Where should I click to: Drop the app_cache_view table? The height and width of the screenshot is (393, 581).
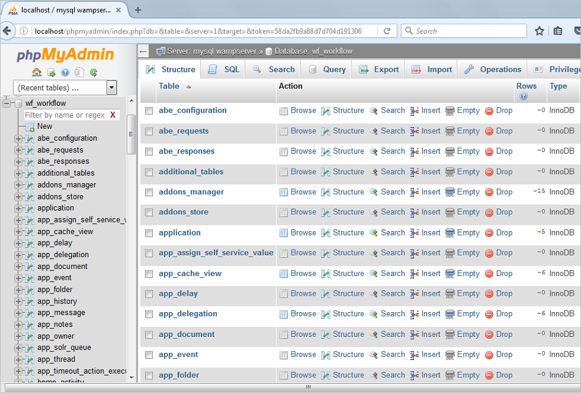point(504,273)
